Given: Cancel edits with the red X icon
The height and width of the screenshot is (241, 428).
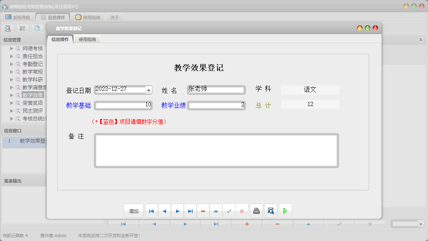Looking at the screenshot, I should [242, 211].
